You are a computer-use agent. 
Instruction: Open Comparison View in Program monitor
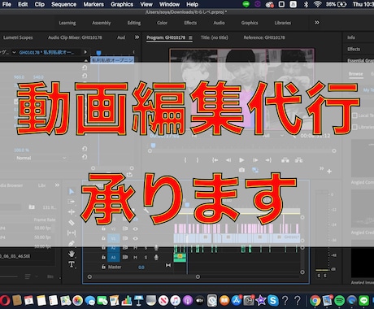click(x=255, y=170)
